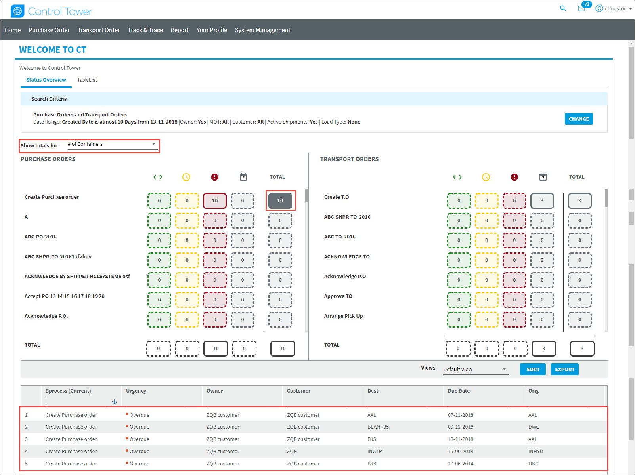Click the Due Date column filter field
Viewport: 635px width, 475px height.
(x=478, y=401)
